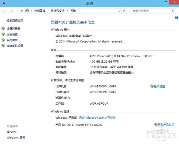Image resolution: width=179 pixels, height=144 pixels.
Task: Click shield icon beside 系统保护
Action: 3,40
